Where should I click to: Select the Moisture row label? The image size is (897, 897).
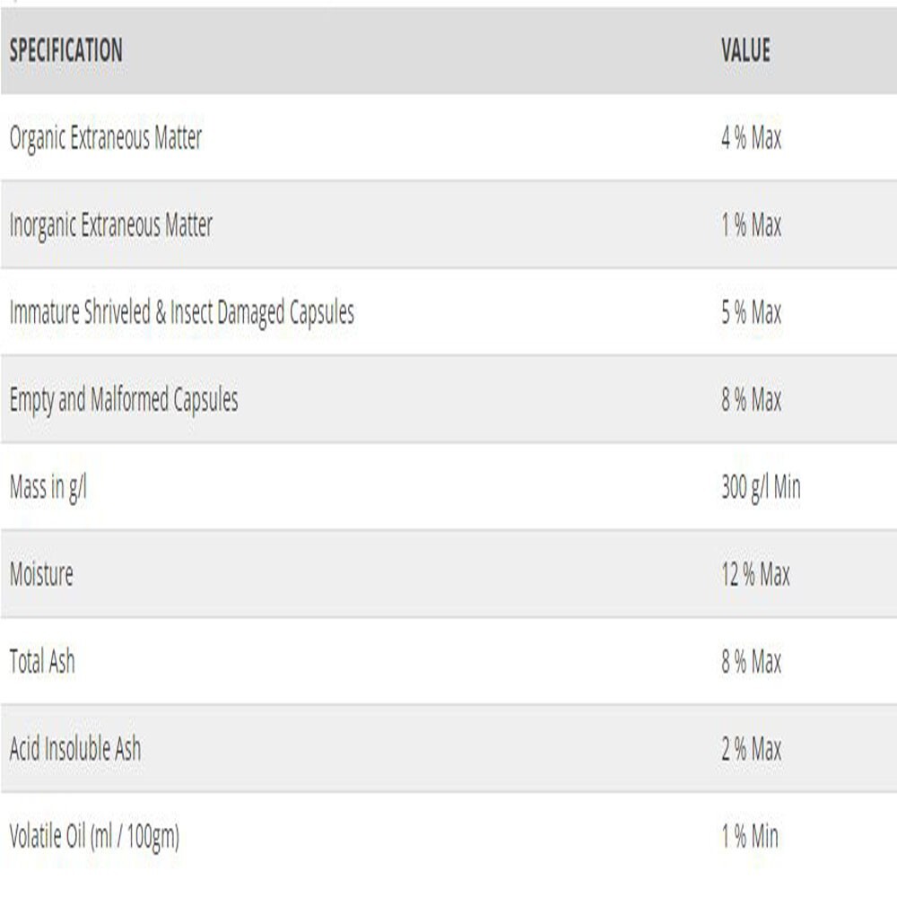click(x=41, y=574)
